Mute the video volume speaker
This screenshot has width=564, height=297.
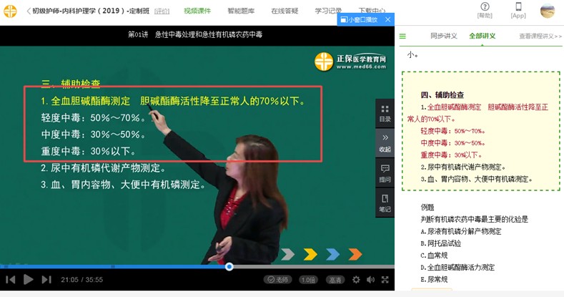pos(370,280)
